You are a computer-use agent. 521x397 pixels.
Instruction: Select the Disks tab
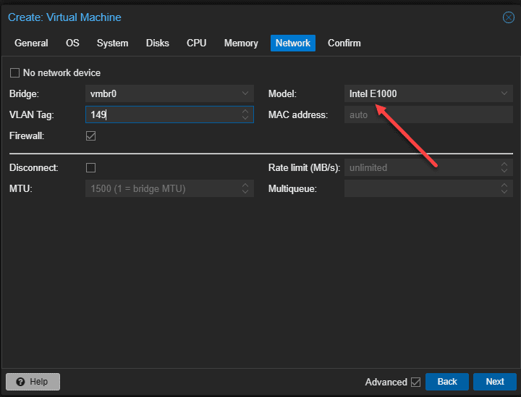157,43
